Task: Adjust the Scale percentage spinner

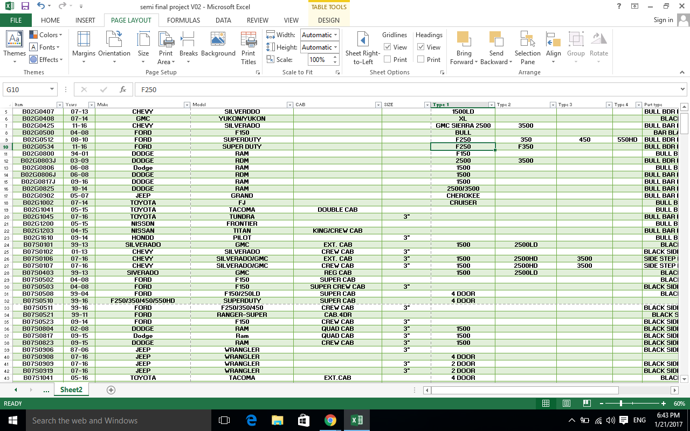Action: 335,60
